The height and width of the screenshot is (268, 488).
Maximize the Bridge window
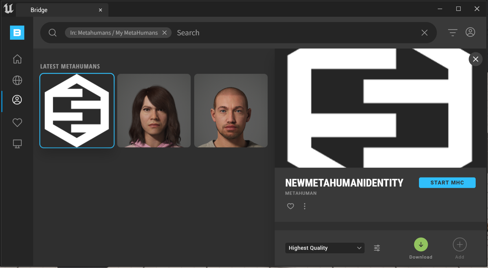[x=458, y=9]
